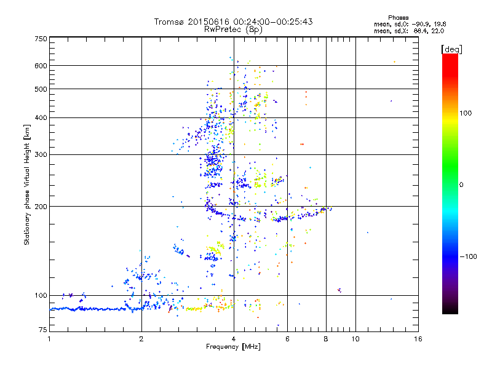Click the '1' frequency axis tick label
Viewport: 492px width, 369px height.
[x=49, y=339]
